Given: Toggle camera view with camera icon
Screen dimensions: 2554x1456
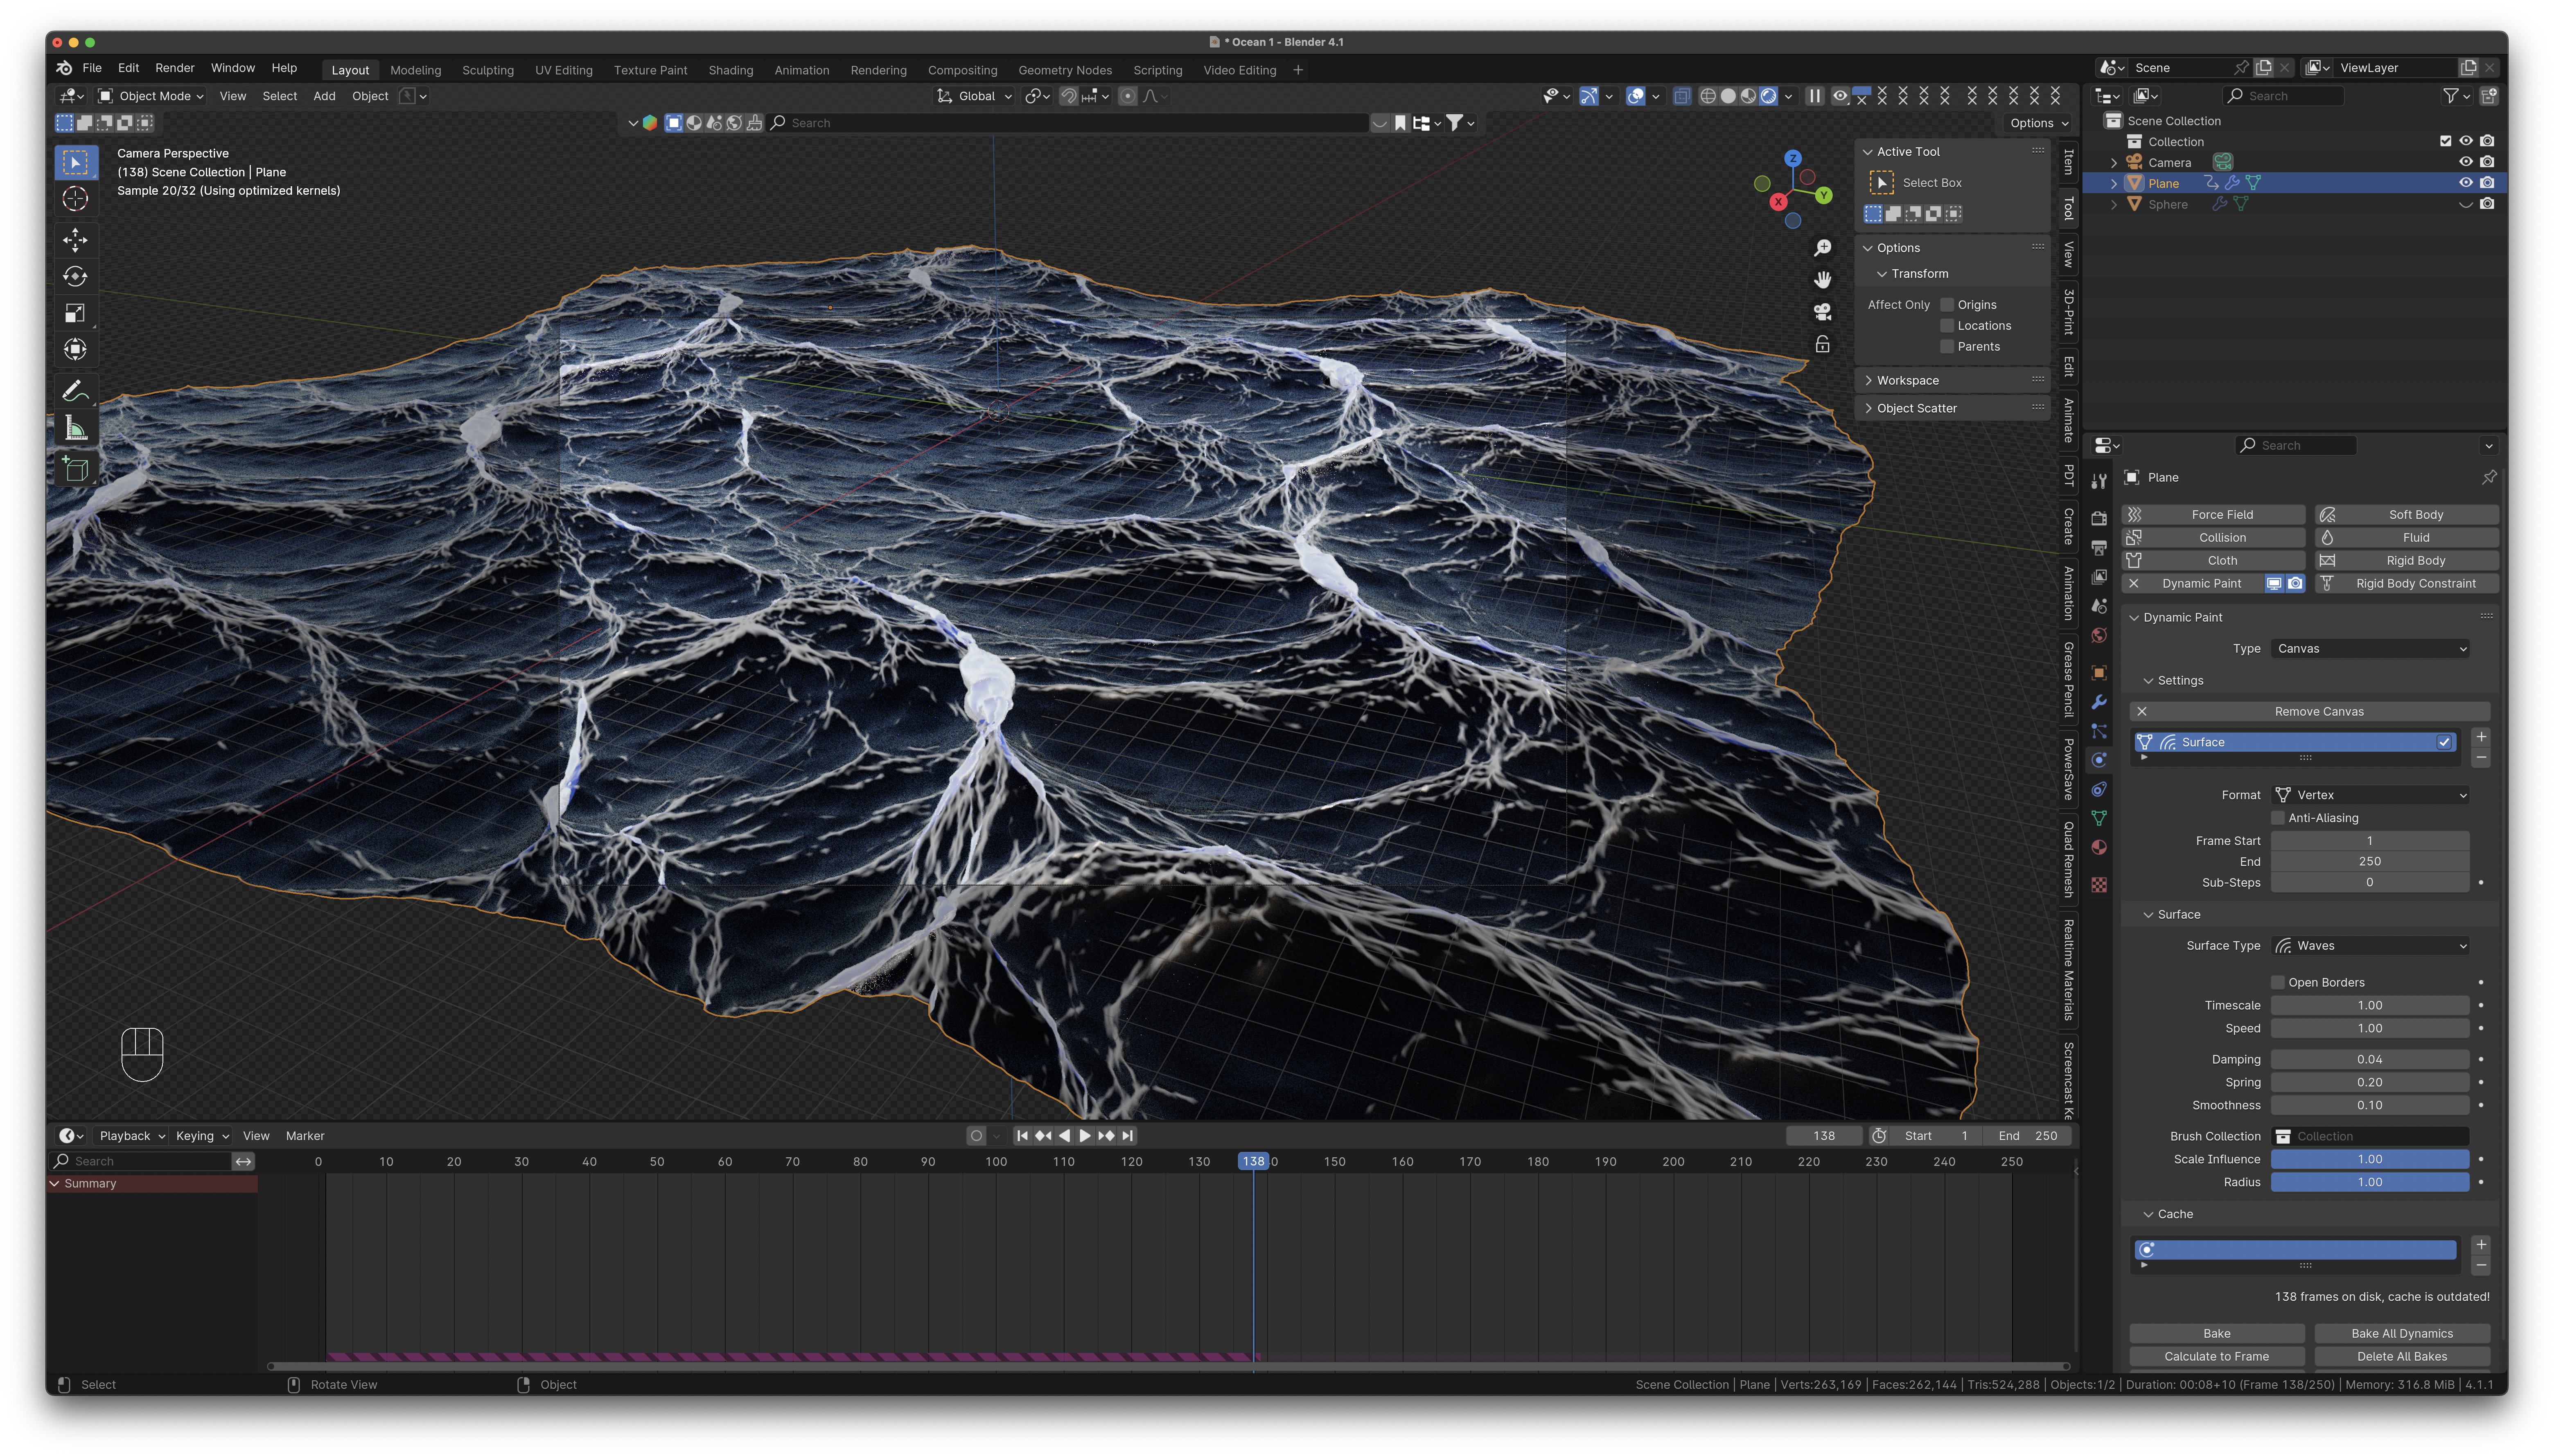Looking at the screenshot, I should [x=1823, y=312].
